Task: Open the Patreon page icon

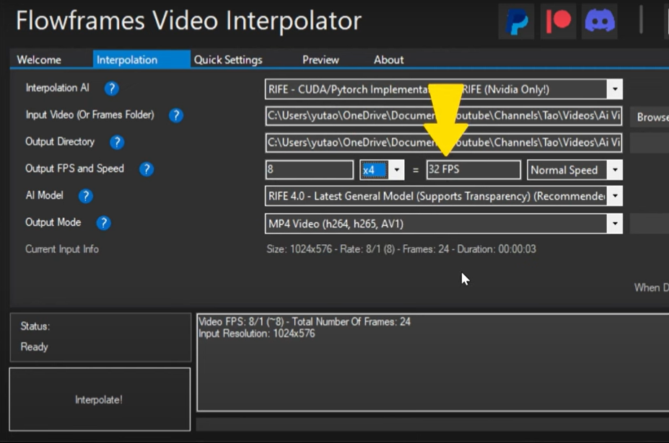Action: tap(558, 21)
